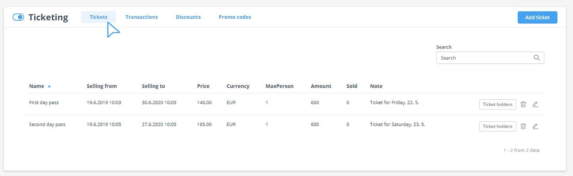Sort by the Selling from column header
This screenshot has width=573, height=176.
click(101, 86)
